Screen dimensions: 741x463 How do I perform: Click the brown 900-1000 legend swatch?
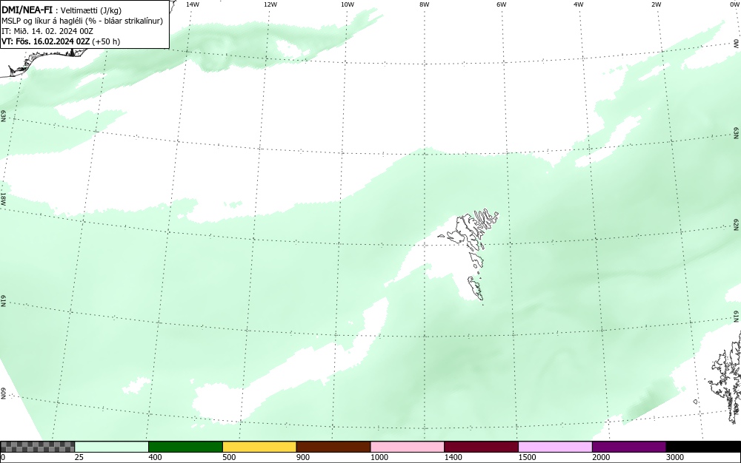(x=333, y=447)
